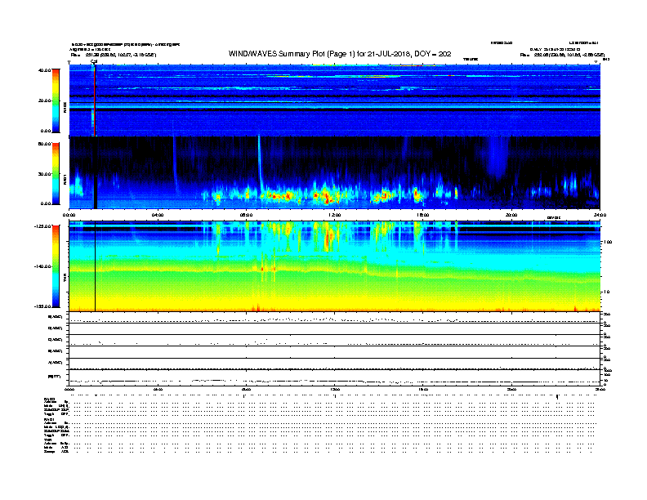Click the RAD2 section header in status table

[49, 400]
